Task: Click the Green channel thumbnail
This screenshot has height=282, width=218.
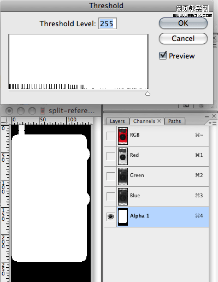Action: click(x=123, y=177)
